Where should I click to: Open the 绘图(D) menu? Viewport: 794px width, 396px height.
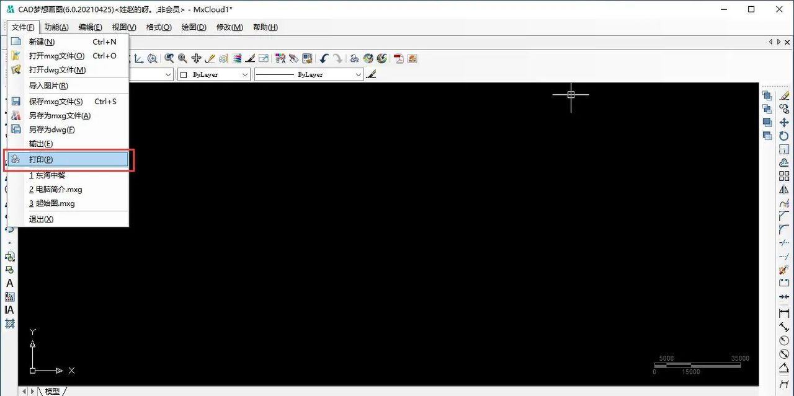tap(194, 27)
